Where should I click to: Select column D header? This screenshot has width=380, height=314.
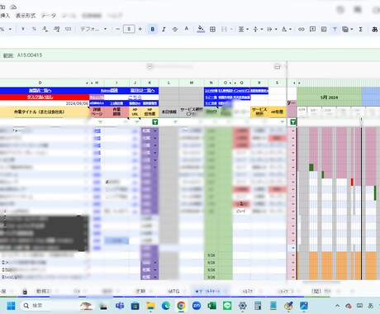coord(40,83)
